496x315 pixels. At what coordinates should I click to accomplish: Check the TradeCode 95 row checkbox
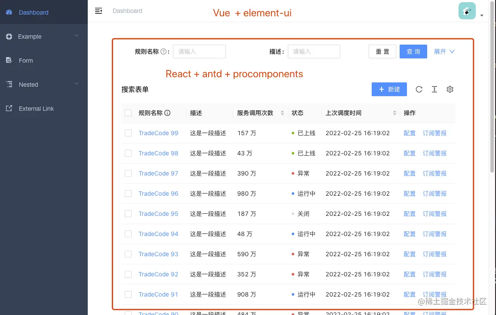coord(128,214)
